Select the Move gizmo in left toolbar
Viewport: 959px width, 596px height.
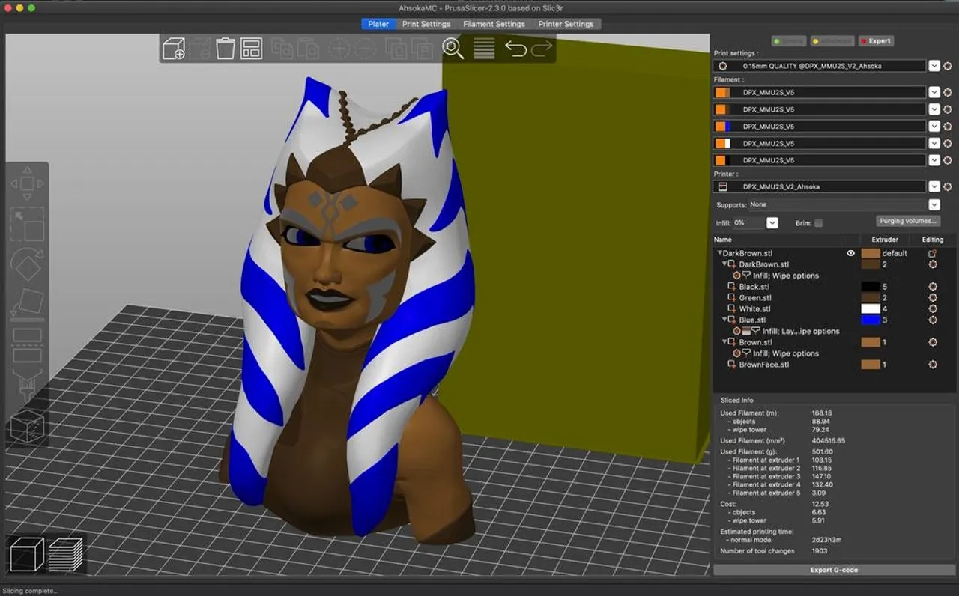click(27, 183)
